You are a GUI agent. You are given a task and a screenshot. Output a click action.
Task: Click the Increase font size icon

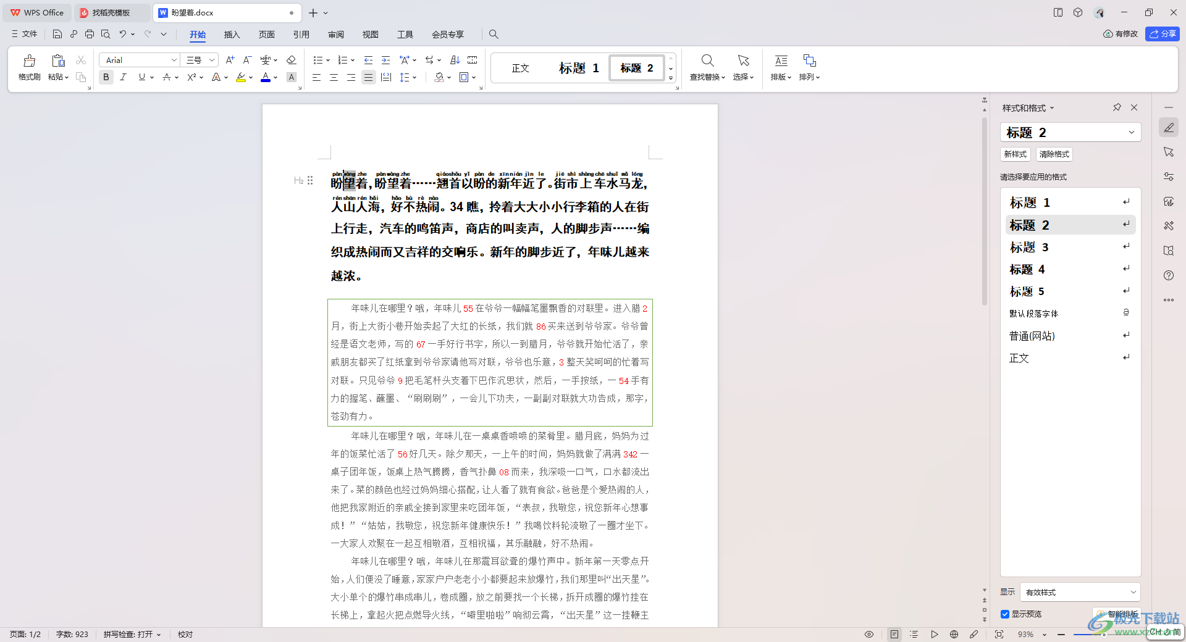coord(230,60)
